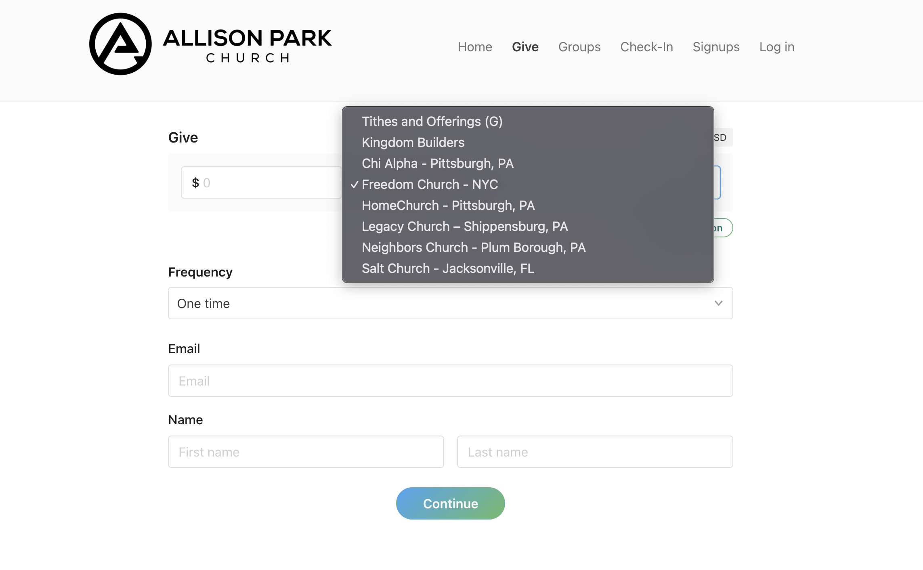923x570 pixels.
Task: Click the dollar amount input field
Action: (x=266, y=183)
